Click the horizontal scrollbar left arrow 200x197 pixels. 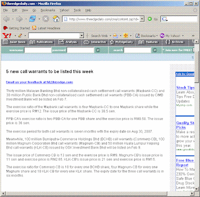[x=3, y=193]
